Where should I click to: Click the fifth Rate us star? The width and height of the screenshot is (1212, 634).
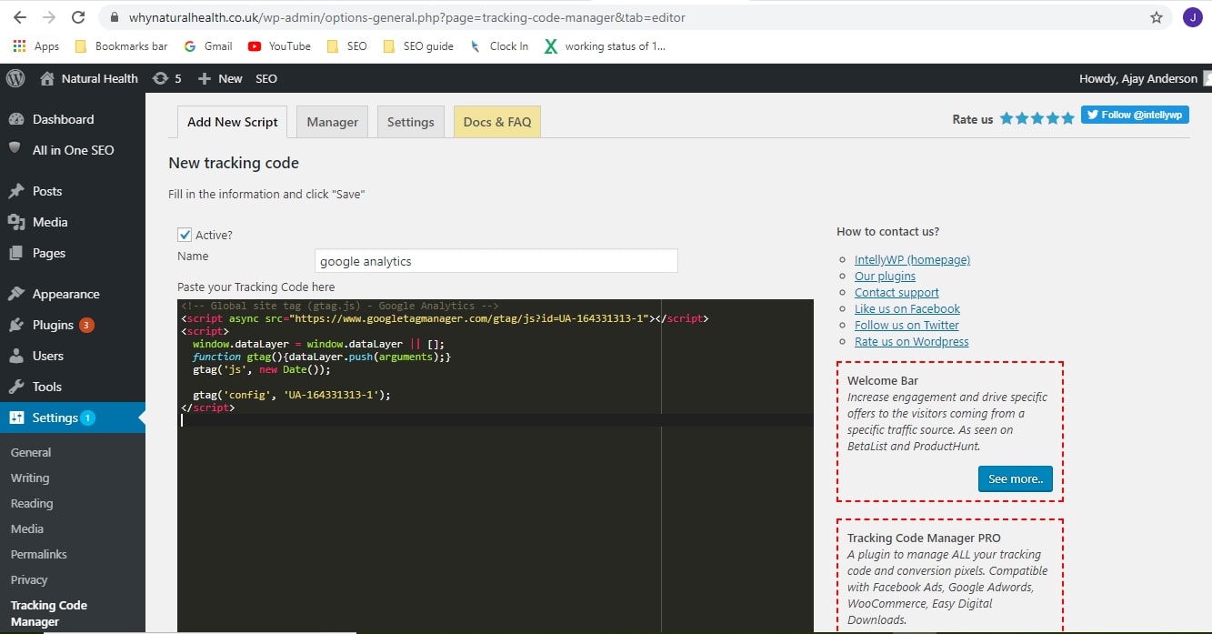(1066, 117)
